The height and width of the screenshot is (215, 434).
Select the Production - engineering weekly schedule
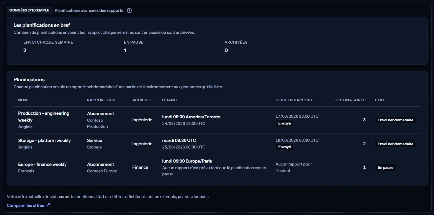click(217, 120)
